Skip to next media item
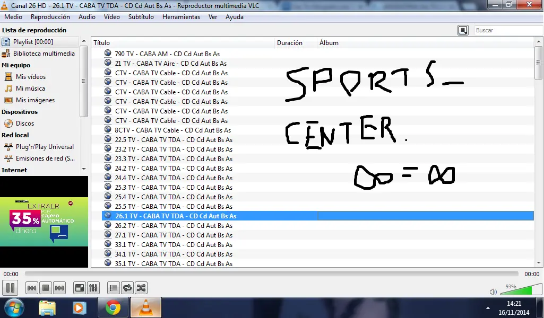 pos(59,288)
